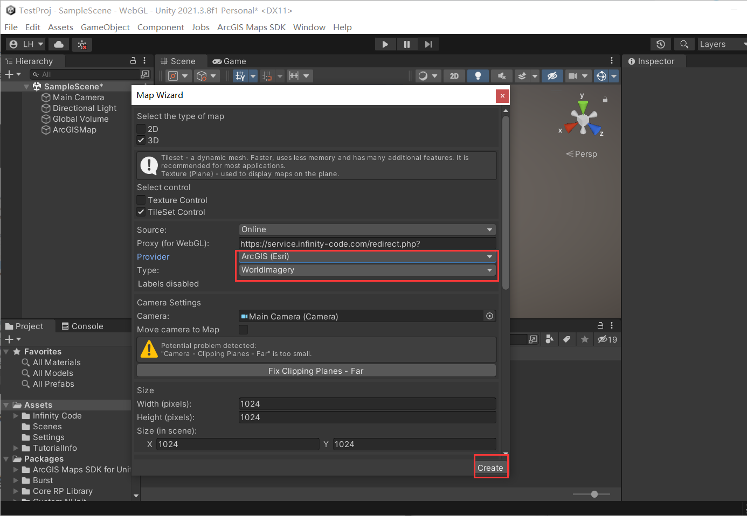This screenshot has width=747, height=516.
Task: Click the snap increment ruler icon
Action: point(294,76)
